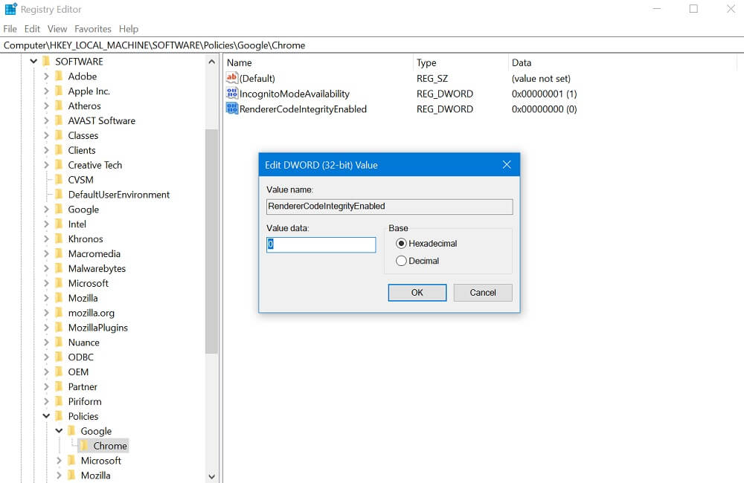This screenshot has width=744, height=483.
Task: Click the Malwarebytes folder icon
Action: point(60,268)
